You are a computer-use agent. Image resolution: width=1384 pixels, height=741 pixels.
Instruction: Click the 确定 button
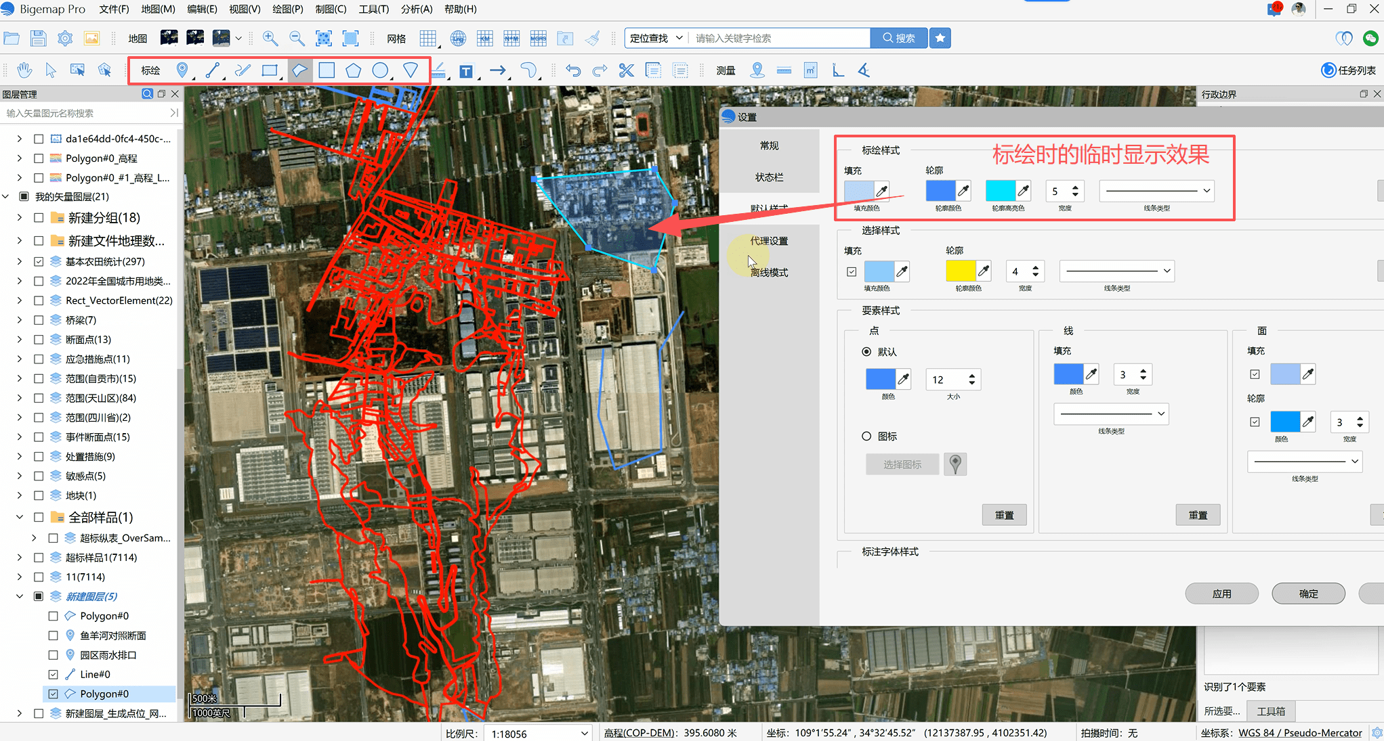point(1308,593)
